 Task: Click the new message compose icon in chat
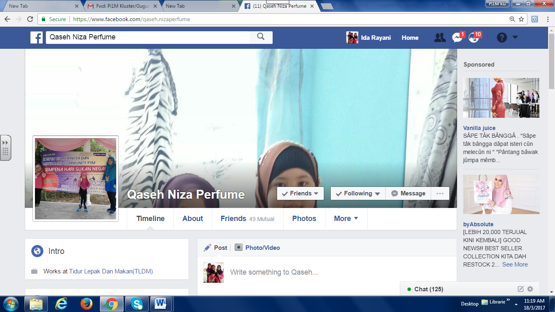[x=520, y=289]
